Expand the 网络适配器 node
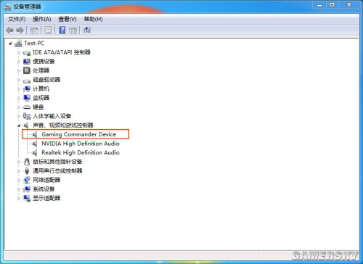The image size is (363, 264). tap(19, 180)
